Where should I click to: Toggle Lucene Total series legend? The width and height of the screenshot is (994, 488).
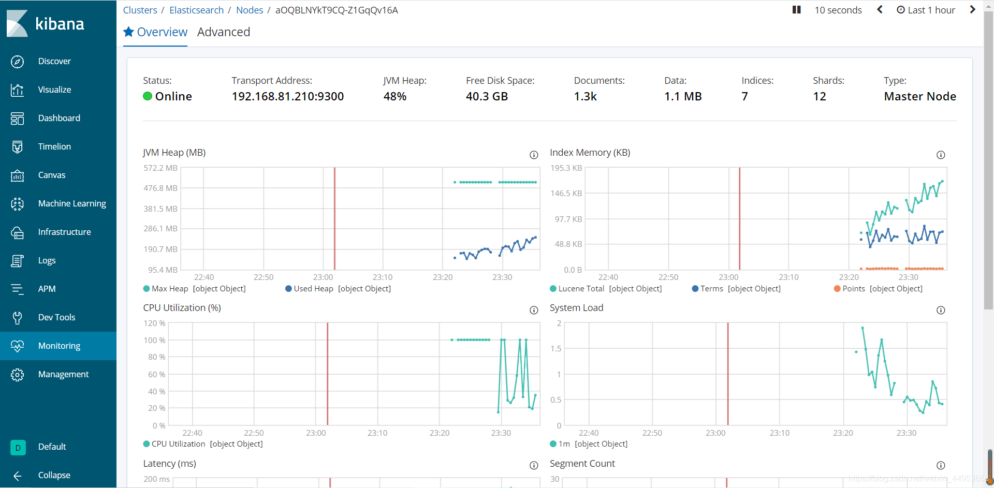(x=606, y=289)
